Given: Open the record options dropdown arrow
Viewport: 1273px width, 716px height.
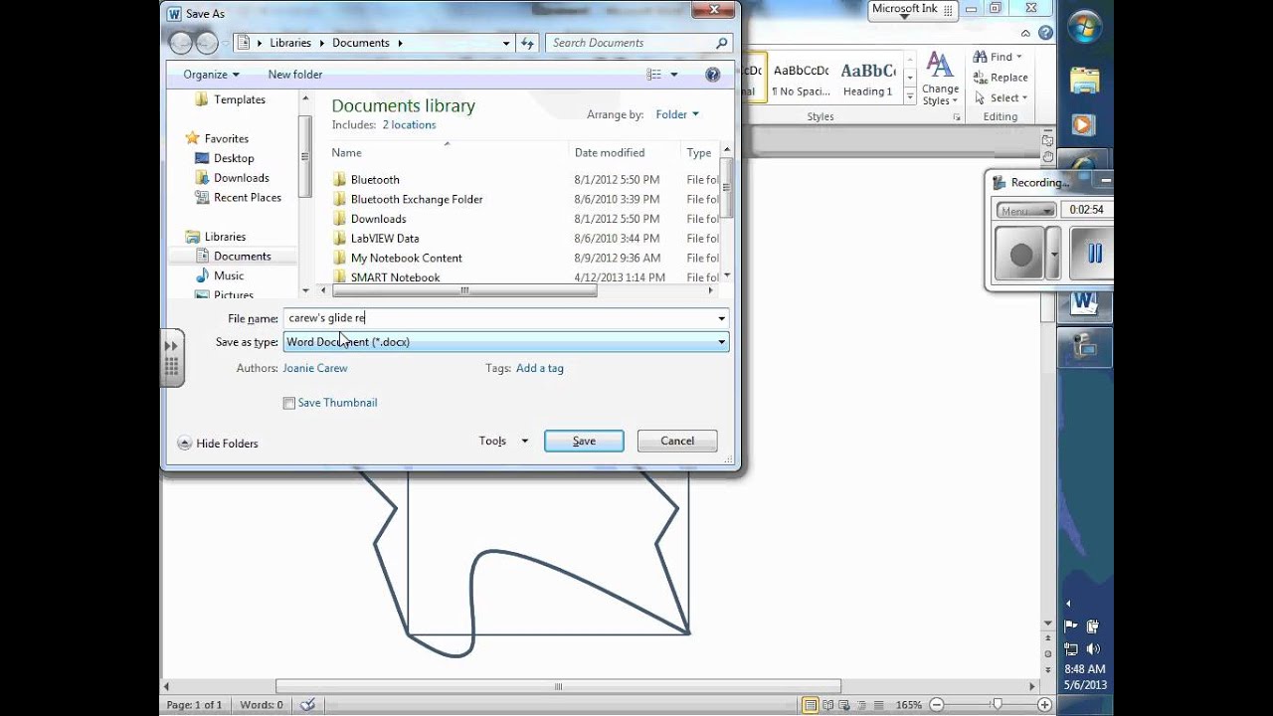Looking at the screenshot, I should (x=1053, y=254).
